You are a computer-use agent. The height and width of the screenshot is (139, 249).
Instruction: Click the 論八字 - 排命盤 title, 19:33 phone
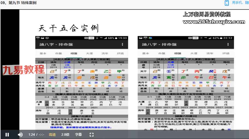point(56,44)
